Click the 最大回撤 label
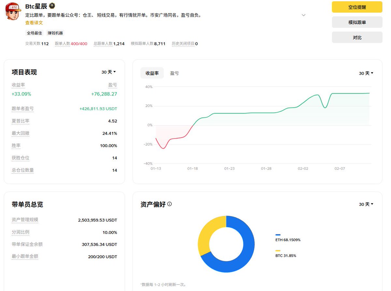 21,133
